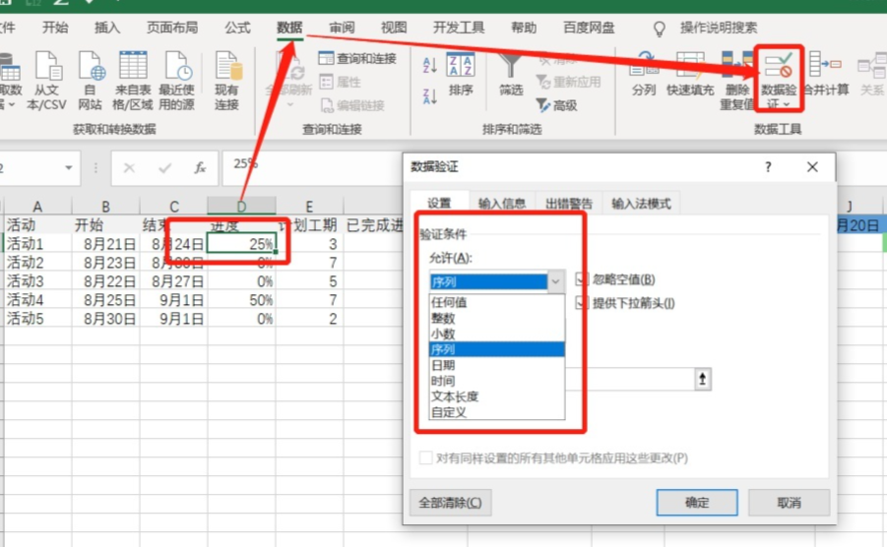Open the Baidu Netdisk ribbon tab
This screenshot has height=547, width=887.
point(589,28)
